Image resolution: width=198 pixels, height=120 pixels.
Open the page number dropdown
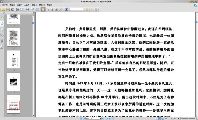pyautogui.click(x=101, y=118)
